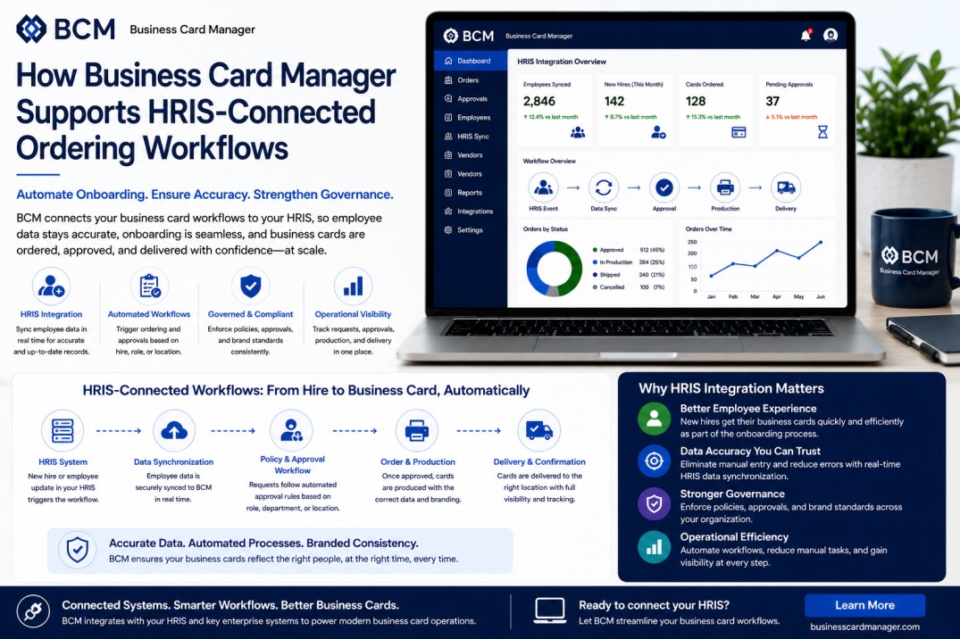Click the Shipped legend entry
The height and width of the screenshot is (639, 960).
tap(628, 275)
